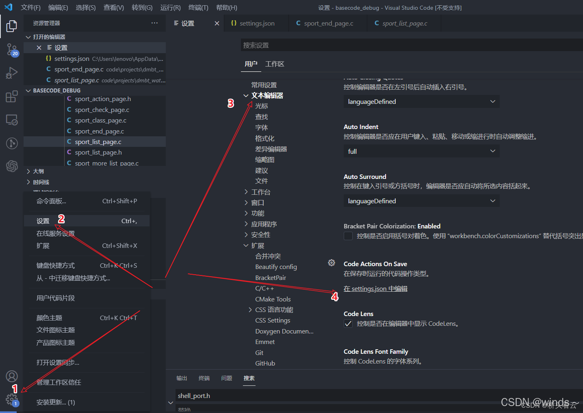
Task: Switch to the 终端 panel tab
Action: [x=204, y=378]
